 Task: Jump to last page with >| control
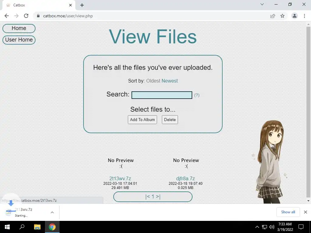pos(158,197)
